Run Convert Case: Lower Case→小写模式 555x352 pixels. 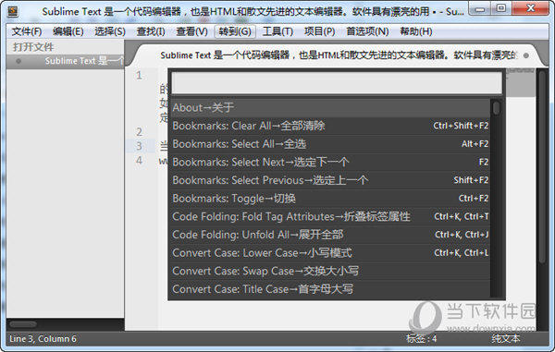coord(330,253)
